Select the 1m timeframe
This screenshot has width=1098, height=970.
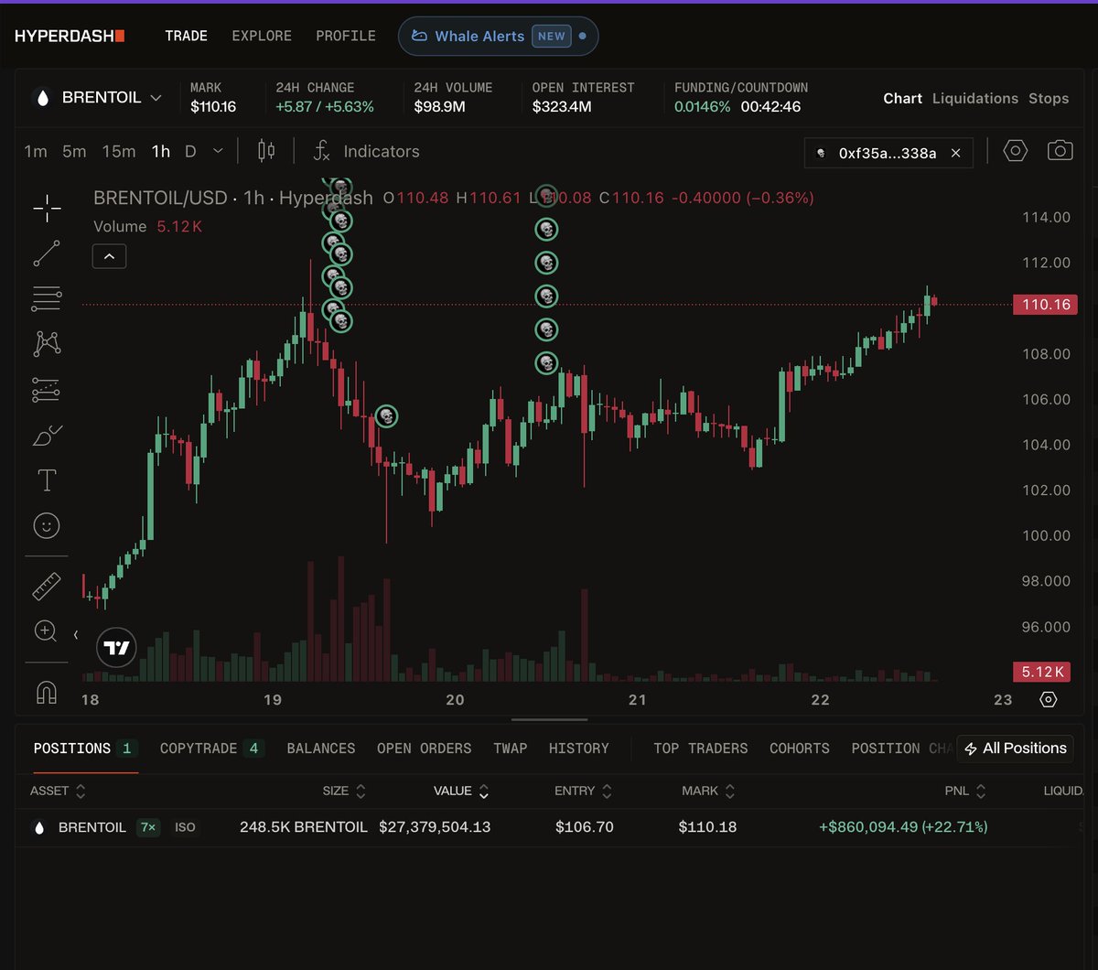tap(36, 151)
